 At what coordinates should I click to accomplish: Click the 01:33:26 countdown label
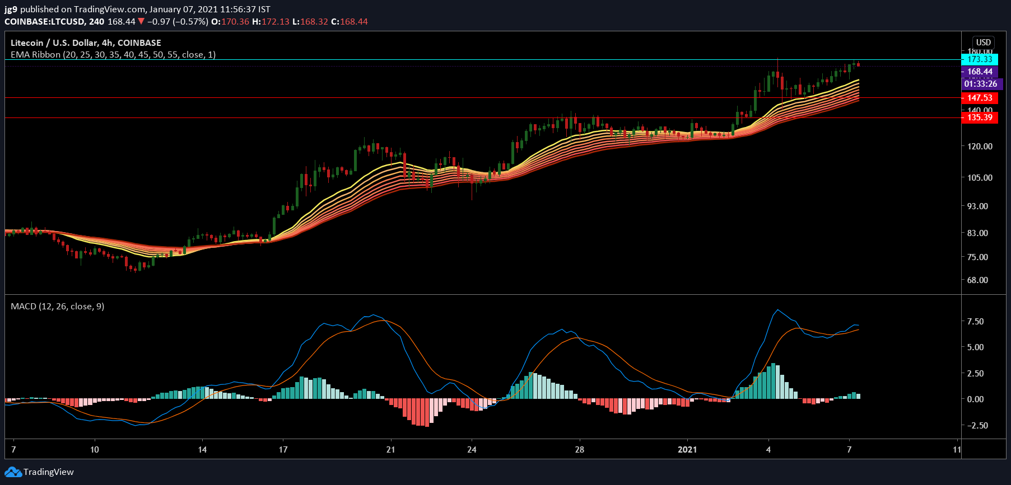click(981, 84)
